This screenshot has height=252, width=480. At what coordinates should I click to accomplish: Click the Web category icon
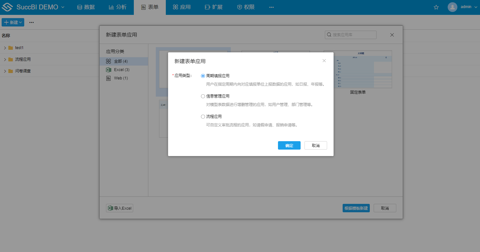tap(109, 78)
